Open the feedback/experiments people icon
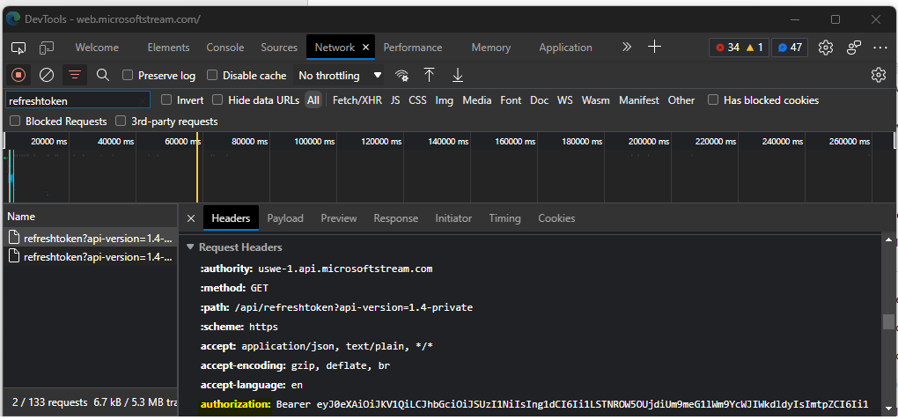This screenshot has height=420, width=898. tap(854, 48)
